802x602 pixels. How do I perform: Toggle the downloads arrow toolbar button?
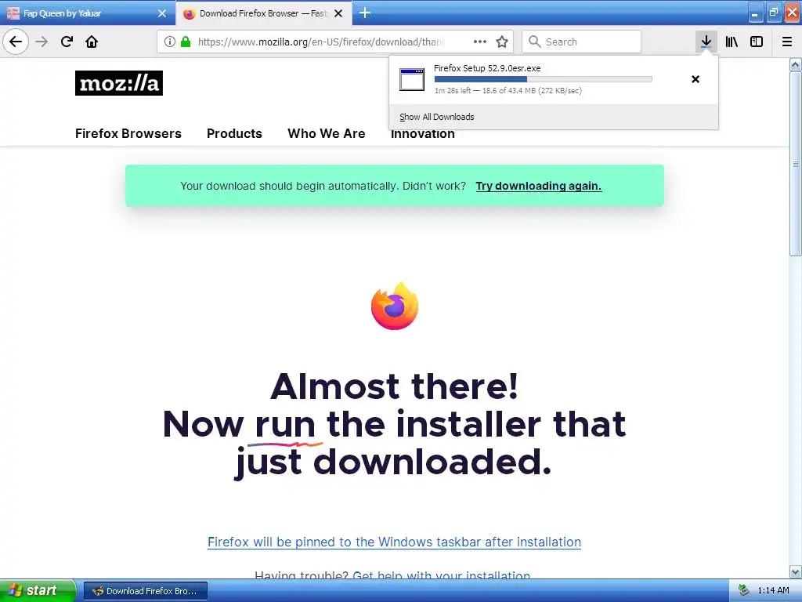click(x=706, y=42)
